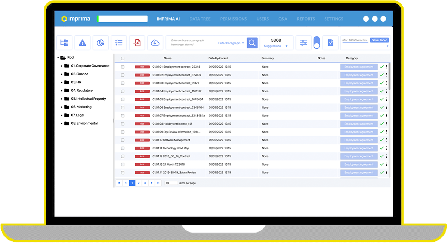Go to the next page of results
The image size is (448, 243).
pos(152,183)
